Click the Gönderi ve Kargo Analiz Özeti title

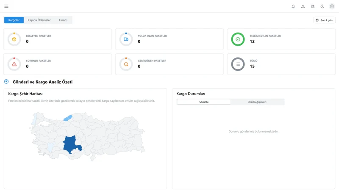coord(42,82)
